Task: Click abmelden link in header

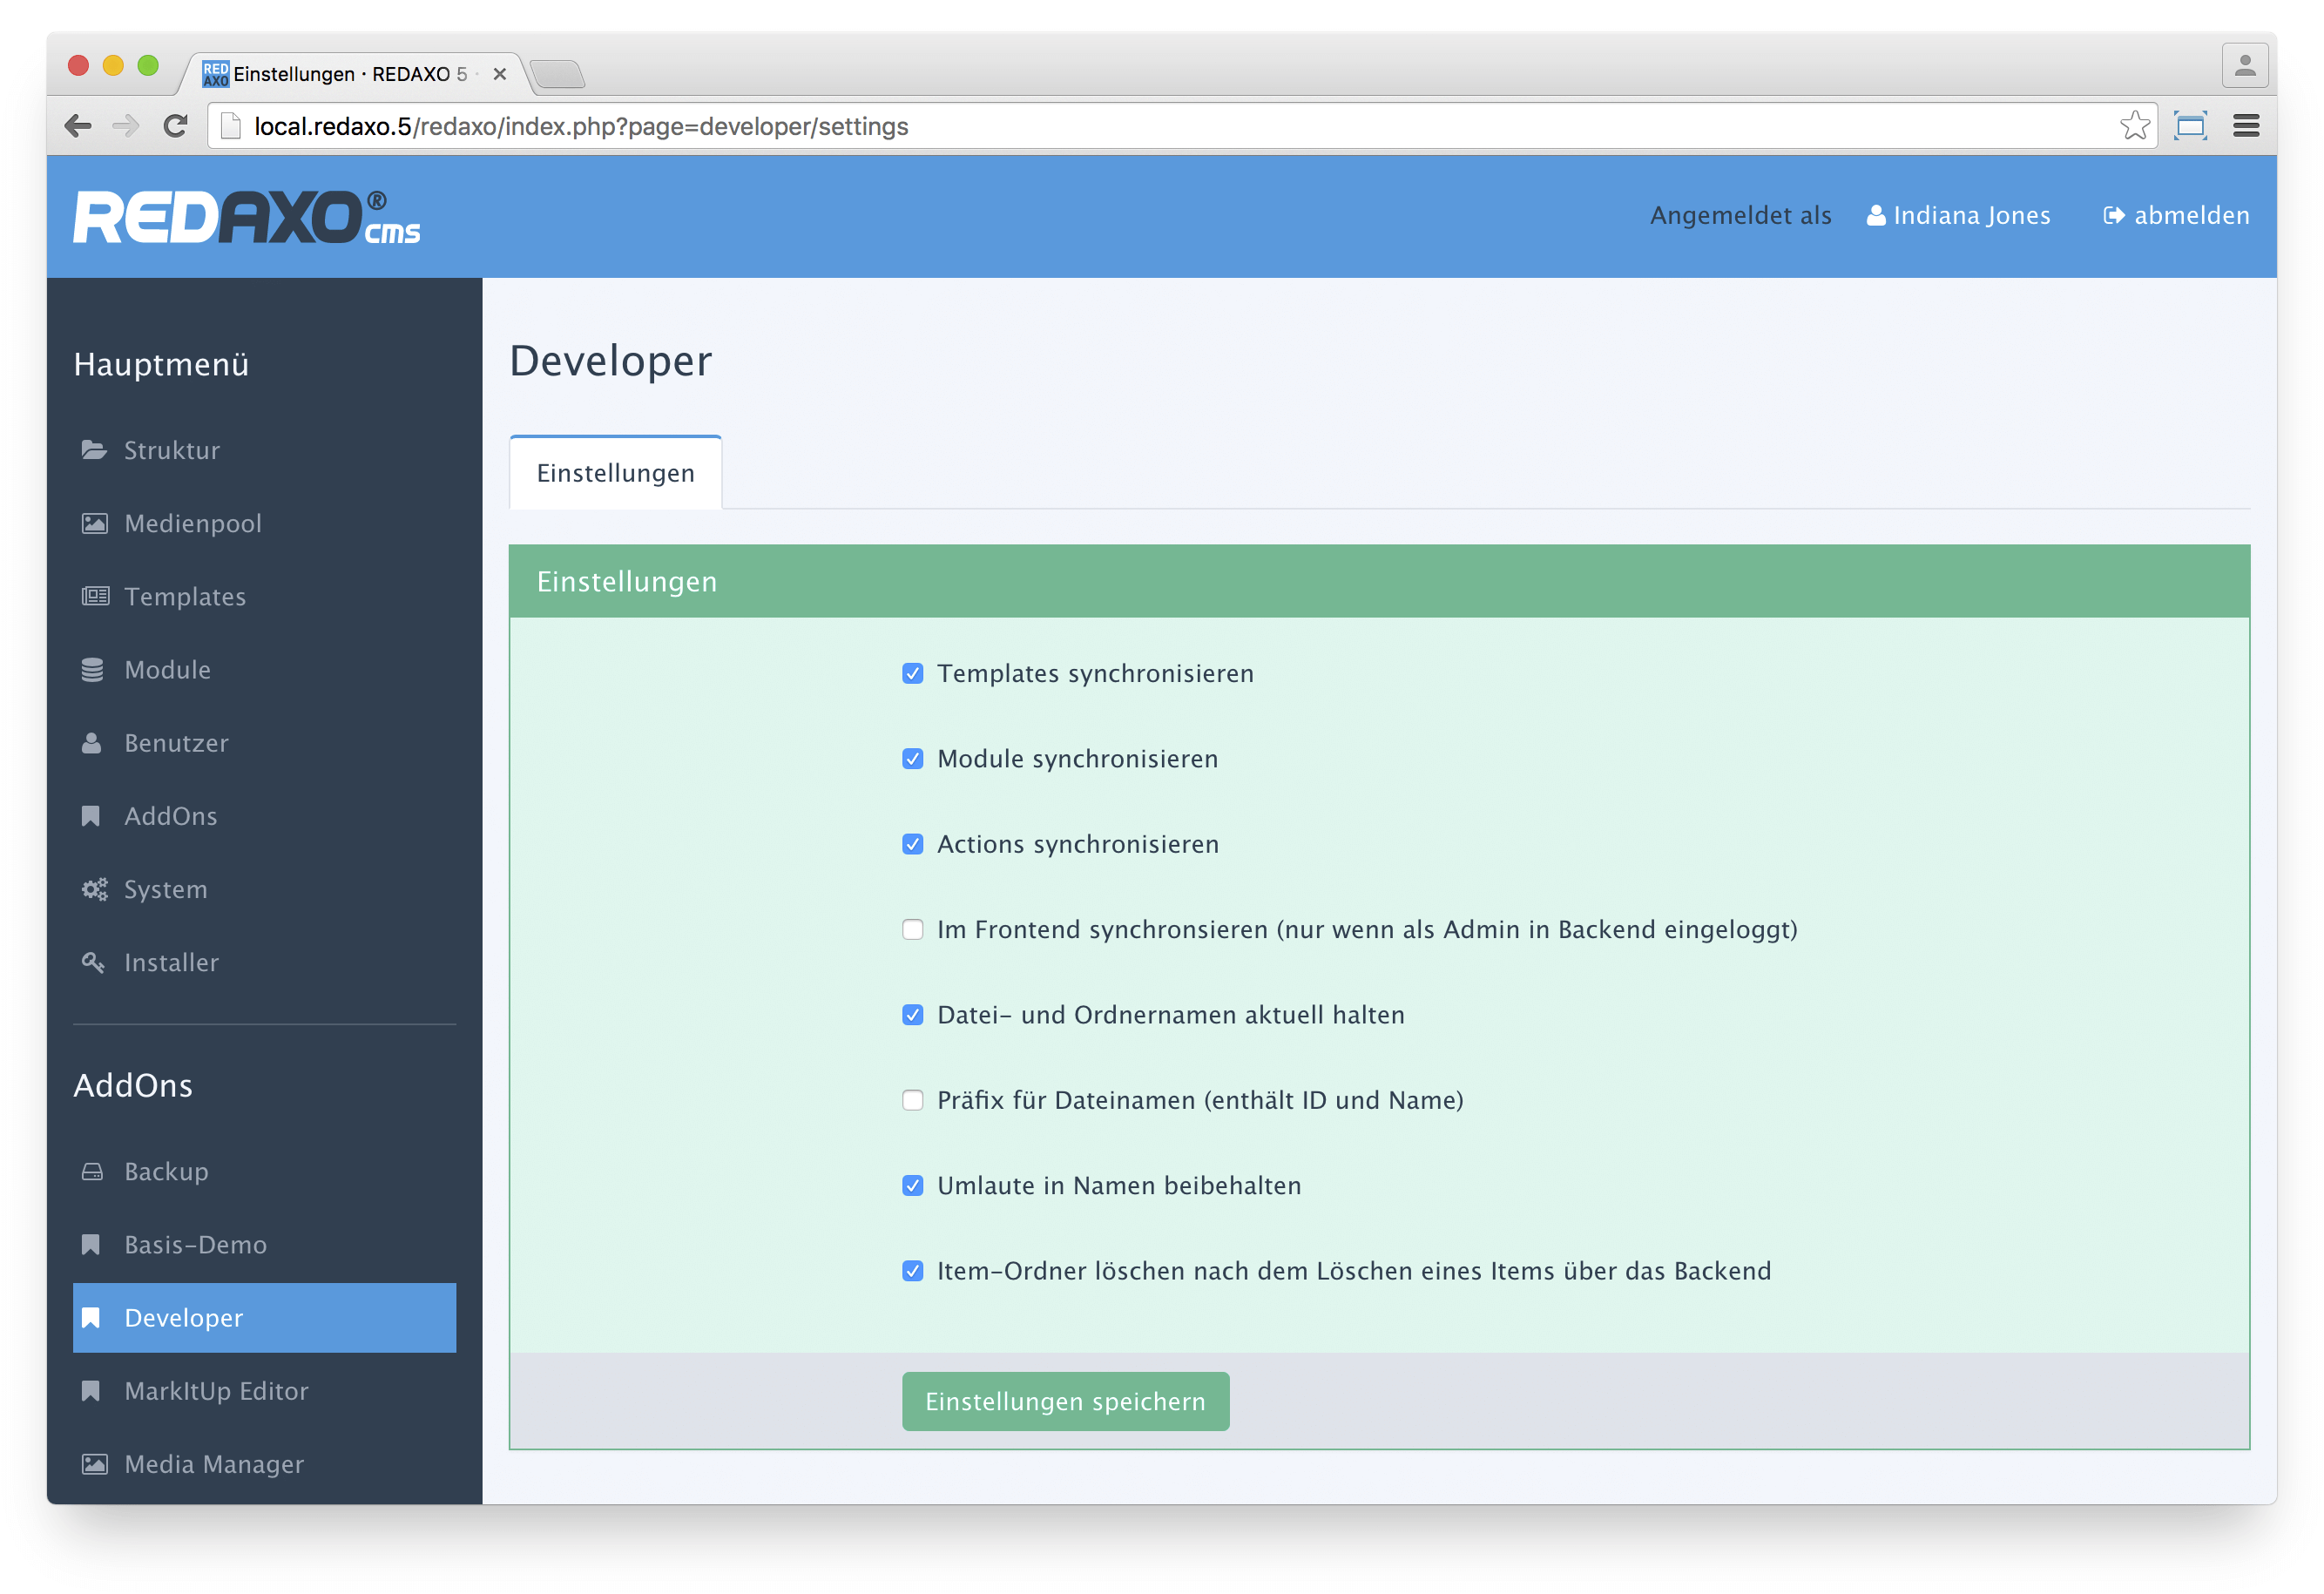Action: pos(2178,215)
